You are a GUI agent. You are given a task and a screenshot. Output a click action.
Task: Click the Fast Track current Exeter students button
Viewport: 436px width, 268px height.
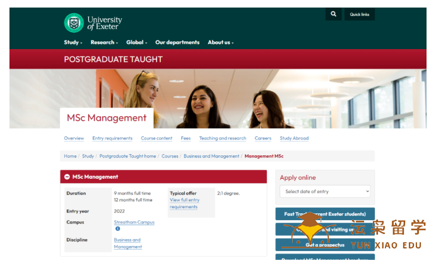point(325,214)
